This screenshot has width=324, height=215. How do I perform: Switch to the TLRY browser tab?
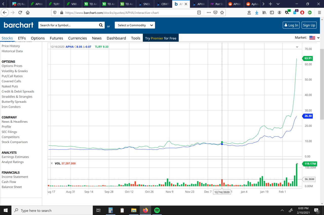click(x=55, y=4)
